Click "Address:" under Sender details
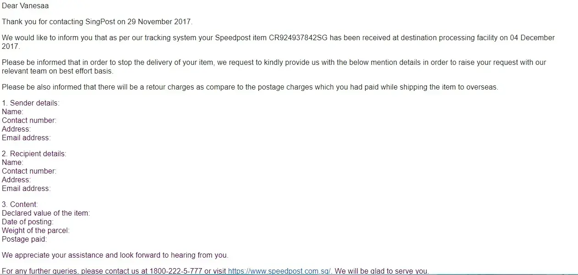Image resolution: width=578 pixels, height=275 pixels. click(16, 129)
